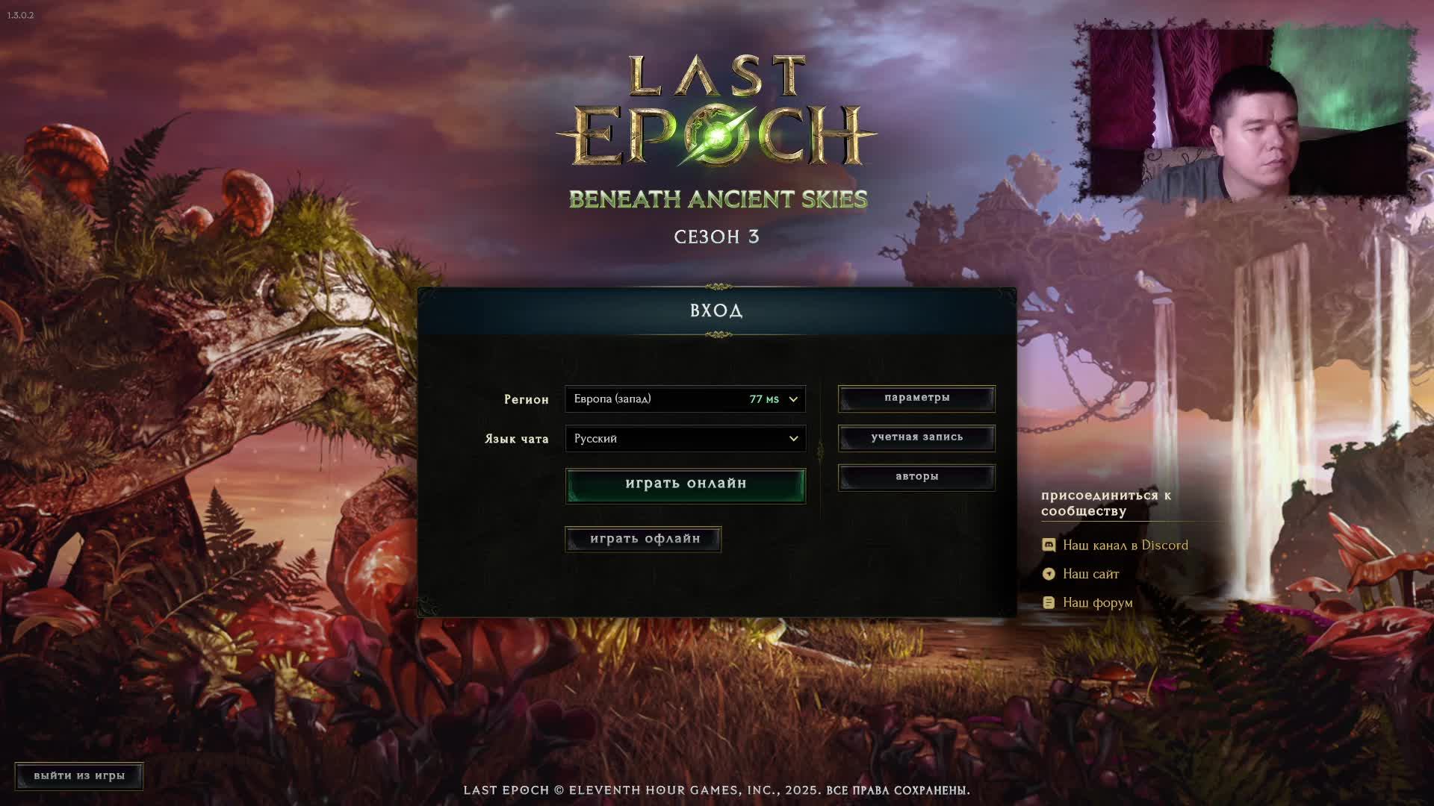Expand the Язык чата dropdown arrow
Image resolution: width=1434 pixels, height=806 pixels.
pyautogui.click(x=793, y=439)
